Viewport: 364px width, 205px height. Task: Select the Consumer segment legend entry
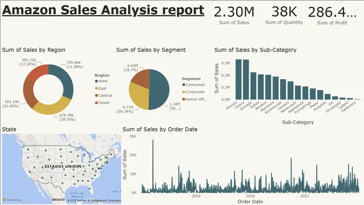193,85
